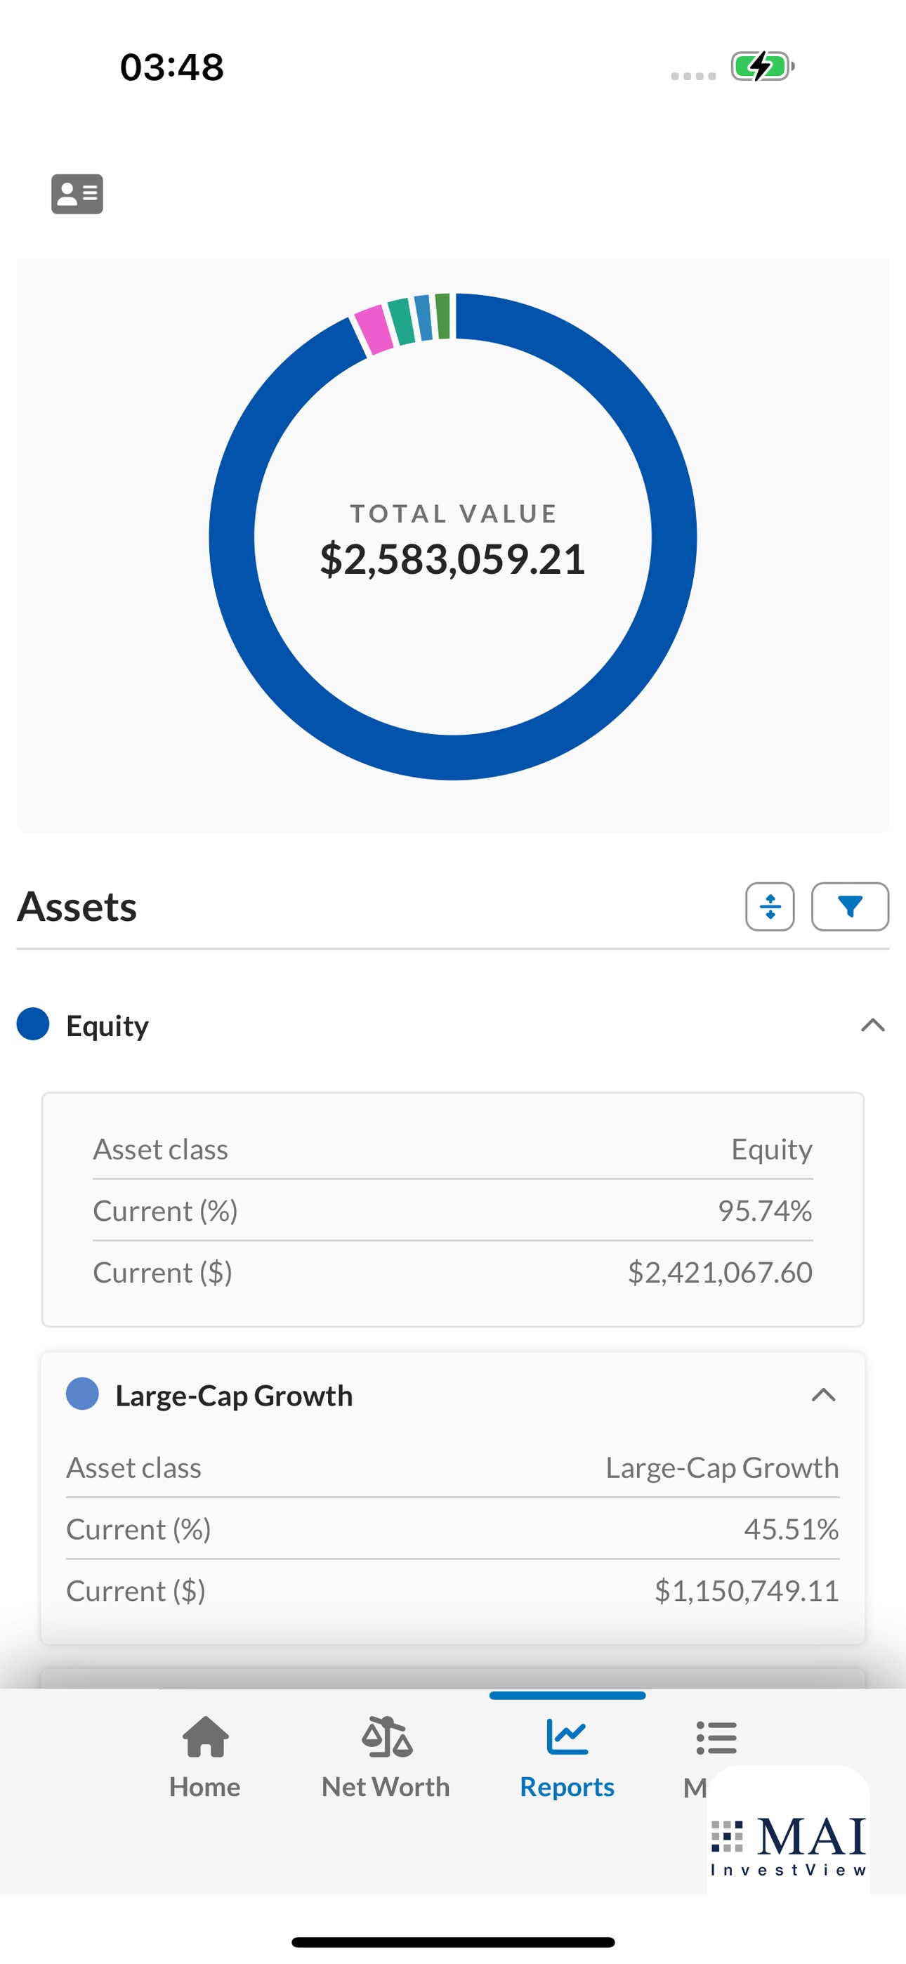Viewport: 906px width, 1964px height.
Task: Tap Equity amount $2,421,067.60
Action: (720, 1273)
